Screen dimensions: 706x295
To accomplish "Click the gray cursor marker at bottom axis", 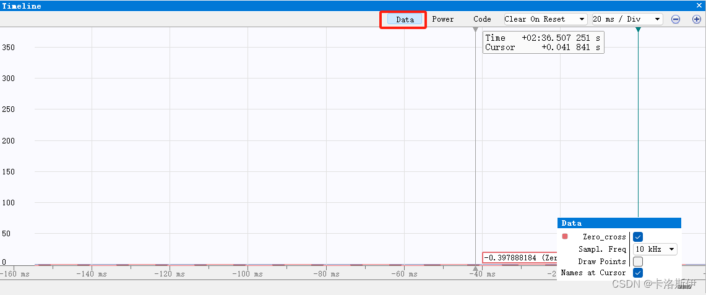I will click(475, 268).
